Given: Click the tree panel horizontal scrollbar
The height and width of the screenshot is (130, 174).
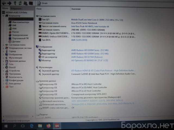Looking at the screenshot, I should coord(17,116).
